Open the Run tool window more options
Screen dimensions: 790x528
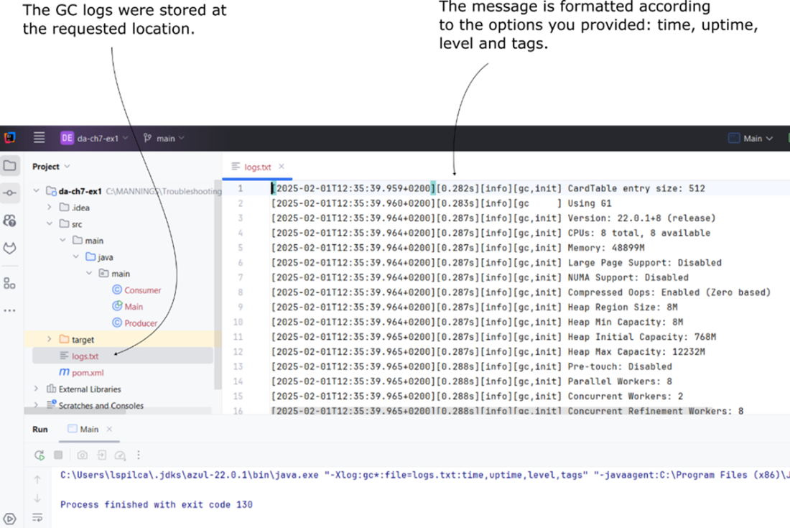click(139, 455)
